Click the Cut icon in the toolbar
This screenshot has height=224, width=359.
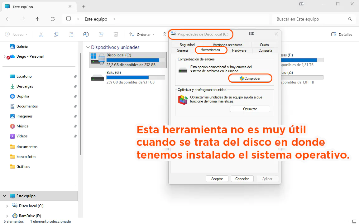click(41, 34)
